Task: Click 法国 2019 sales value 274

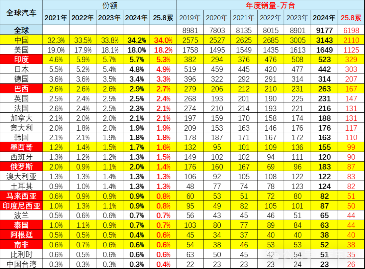Action: click(x=190, y=108)
